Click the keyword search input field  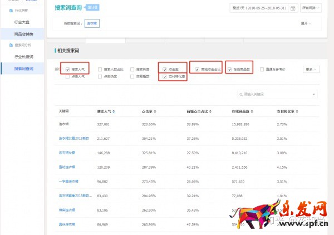tap(277, 95)
